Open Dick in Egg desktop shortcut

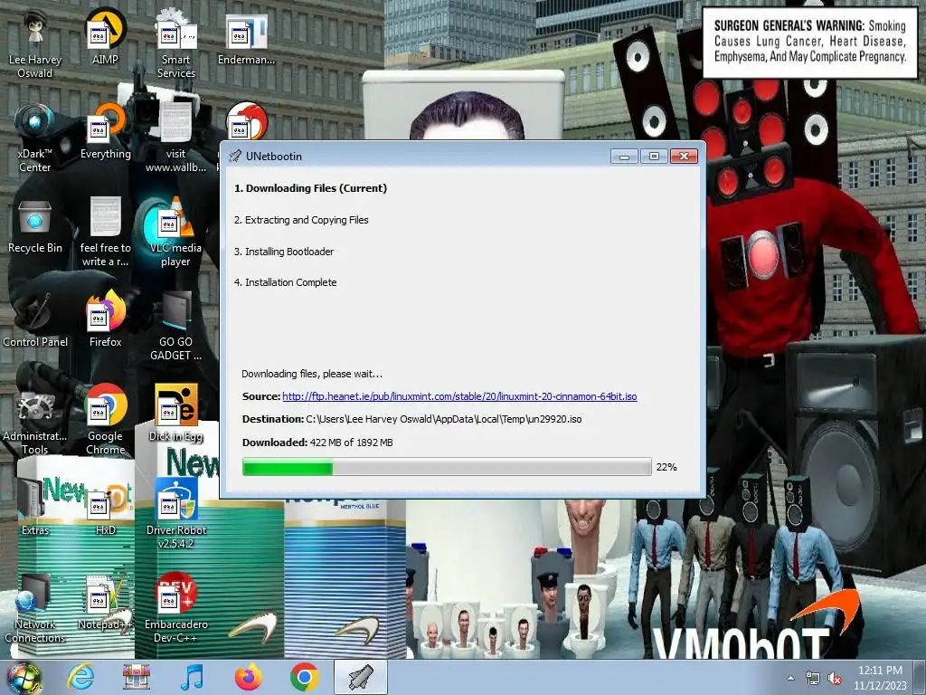(x=176, y=414)
